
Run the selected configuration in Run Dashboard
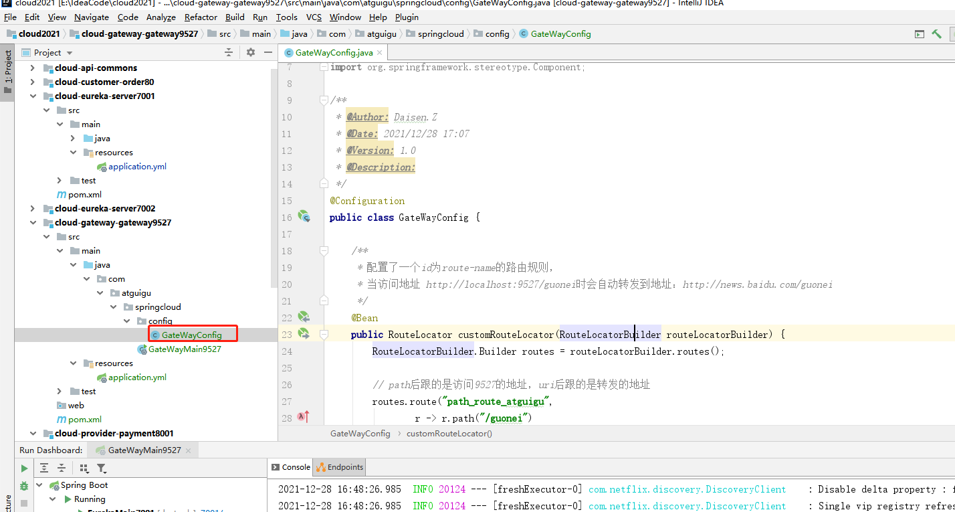click(x=24, y=468)
